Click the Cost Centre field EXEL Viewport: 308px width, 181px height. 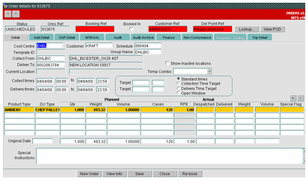49,46
